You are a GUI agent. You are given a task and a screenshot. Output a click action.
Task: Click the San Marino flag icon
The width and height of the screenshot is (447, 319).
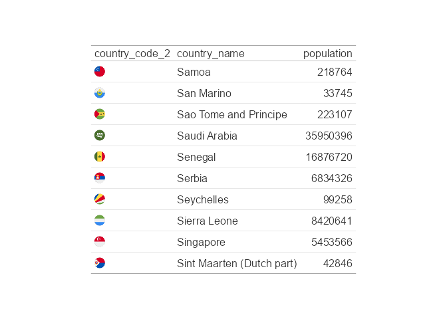click(x=100, y=93)
